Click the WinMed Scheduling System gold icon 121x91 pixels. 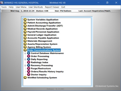25,78
